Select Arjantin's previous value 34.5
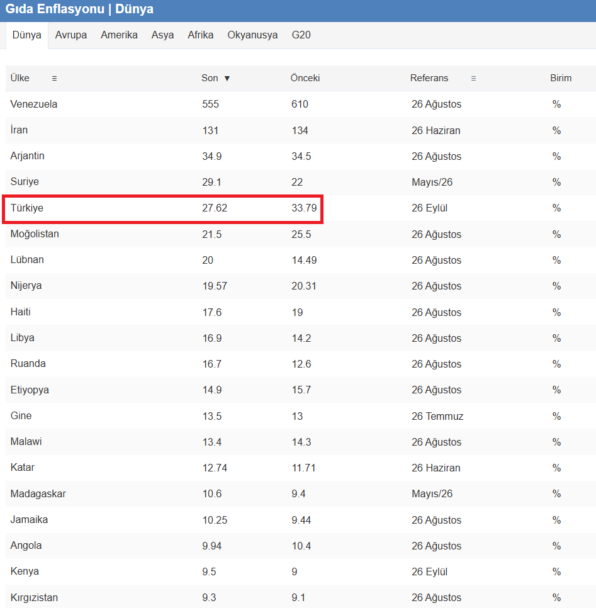Image resolution: width=596 pixels, height=608 pixels. pyautogui.click(x=301, y=156)
